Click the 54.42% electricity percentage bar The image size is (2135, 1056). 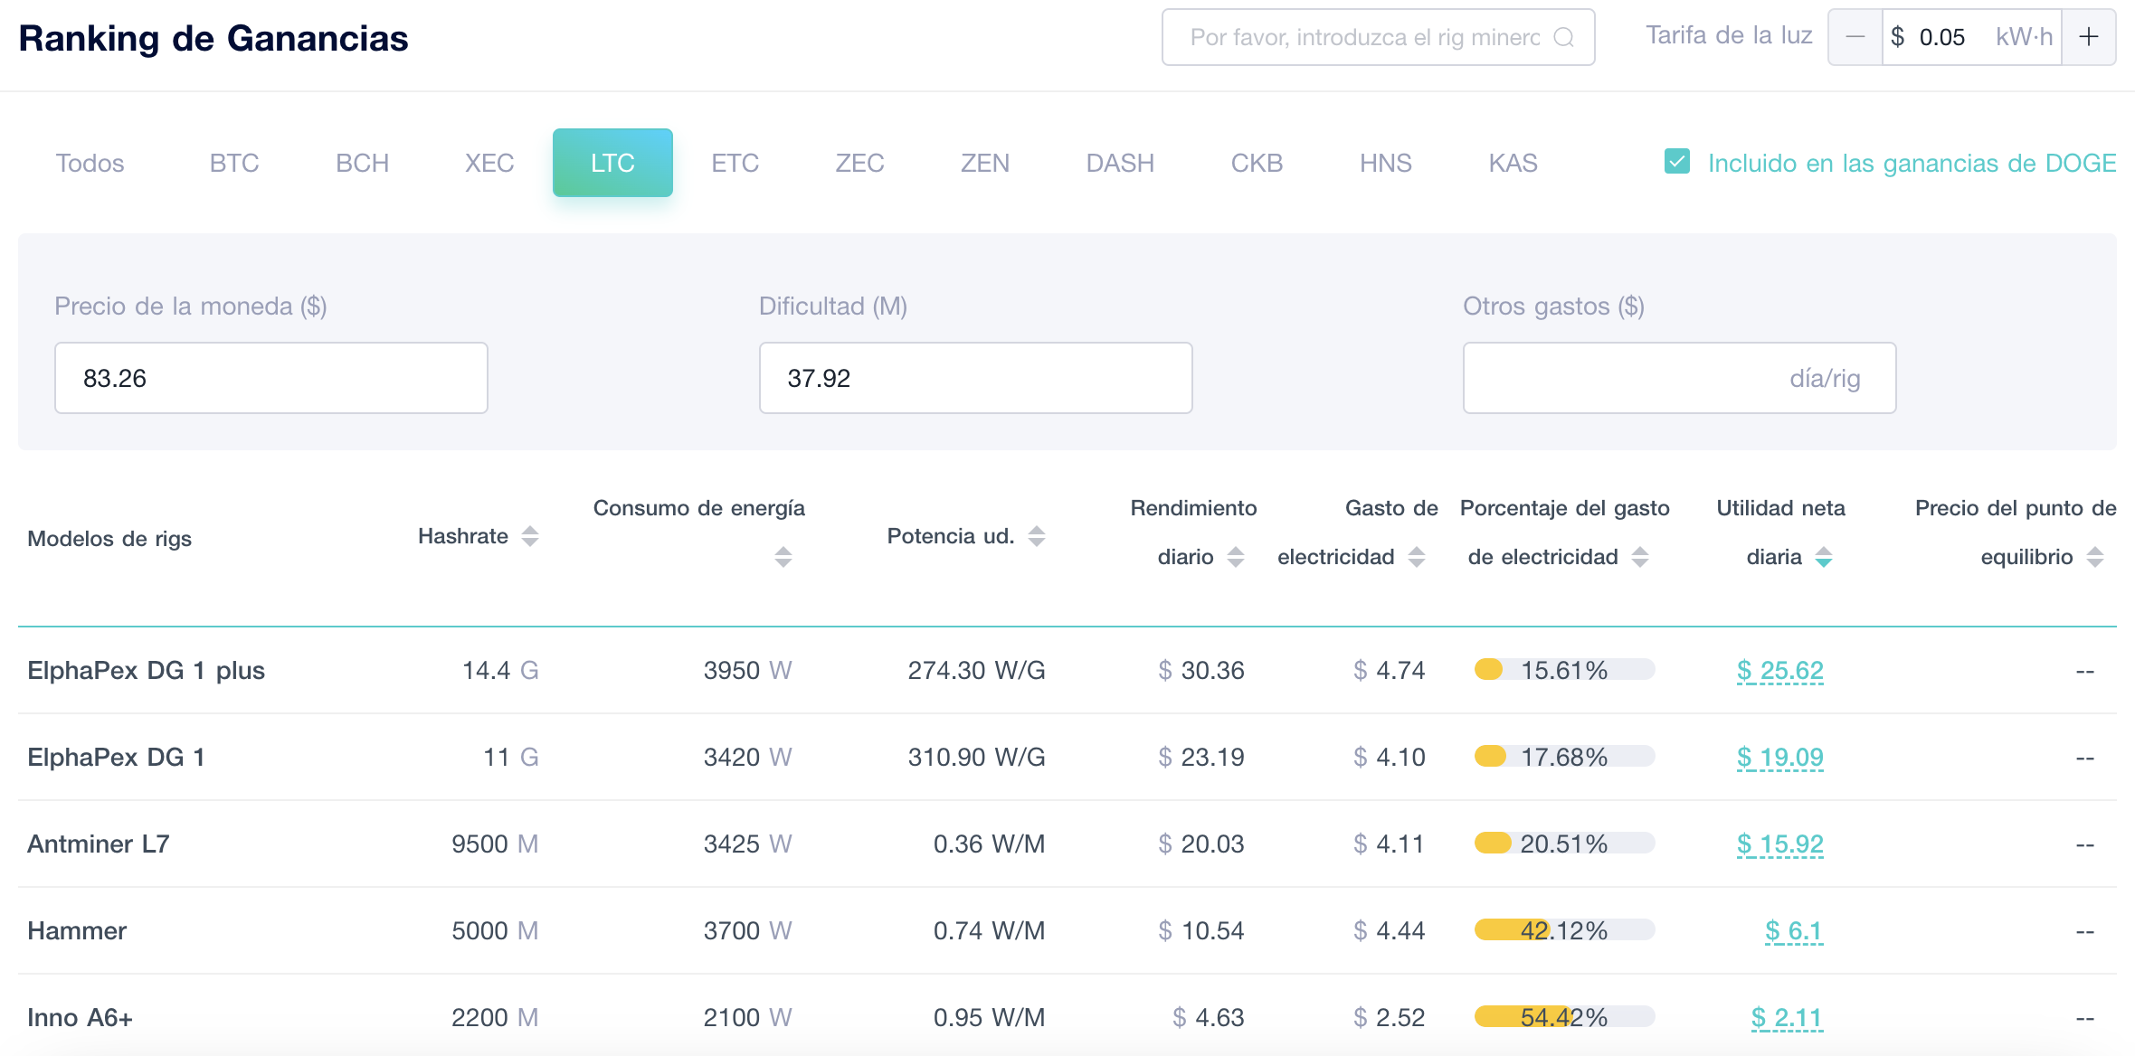1564,1017
